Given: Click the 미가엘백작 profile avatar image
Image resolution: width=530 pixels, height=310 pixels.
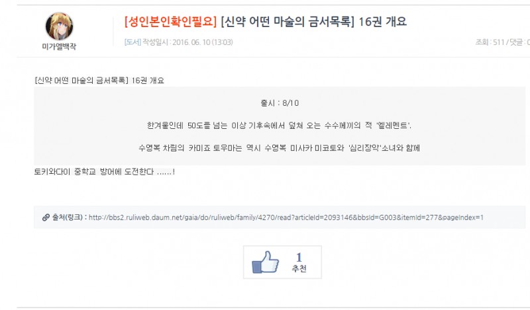Looking at the screenshot, I should click(59, 26).
